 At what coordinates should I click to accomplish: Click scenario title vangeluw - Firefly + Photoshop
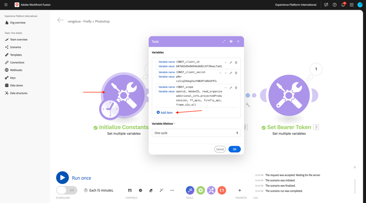[x=89, y=21]
